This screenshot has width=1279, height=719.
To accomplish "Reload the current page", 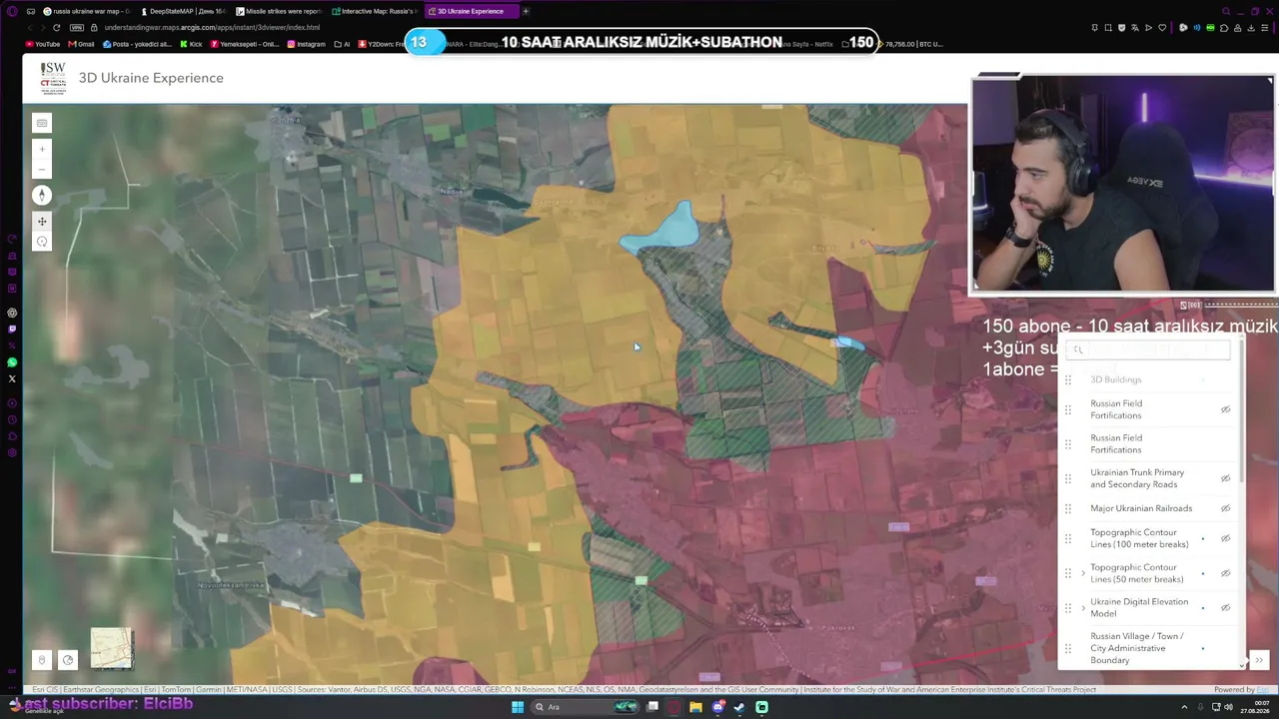I will point(56,28).
